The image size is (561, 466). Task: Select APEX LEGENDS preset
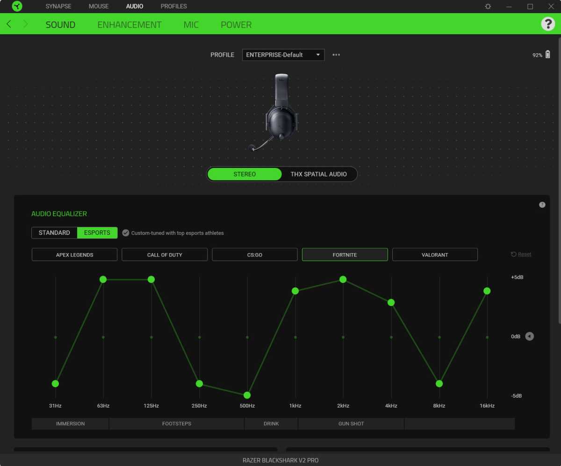point(74,255)
